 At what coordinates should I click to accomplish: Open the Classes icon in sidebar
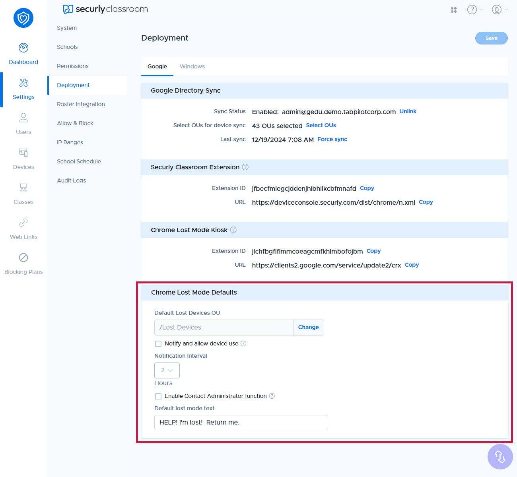tap(23, 188)
